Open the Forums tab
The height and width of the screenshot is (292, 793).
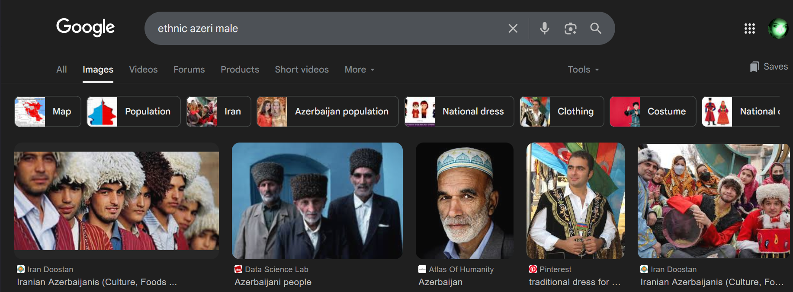[189, 70]
